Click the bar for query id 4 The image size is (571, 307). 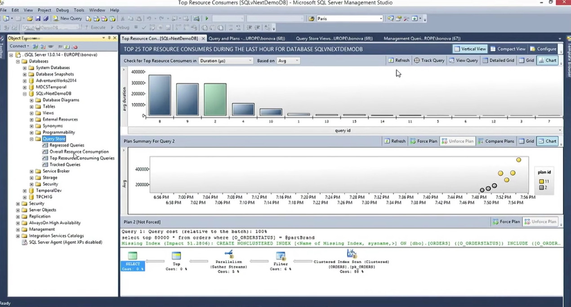click(243, 110)
